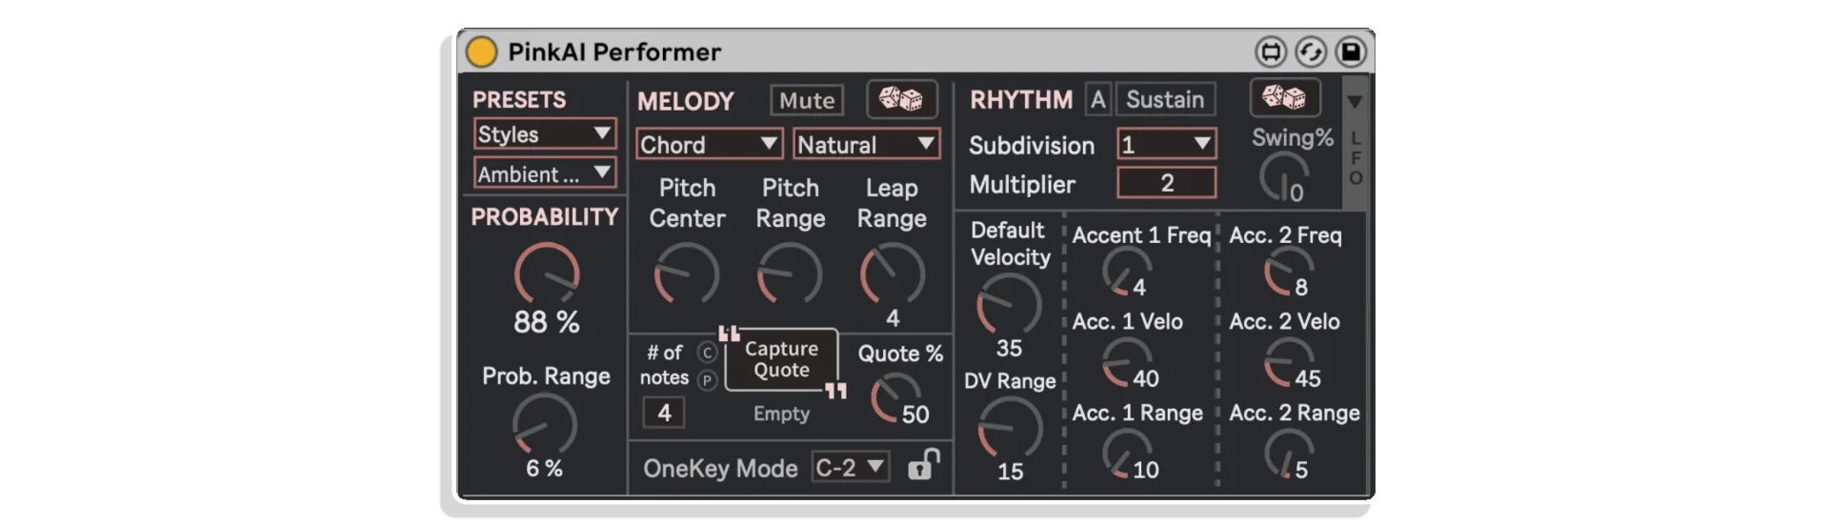Click the Multiplier value field

pyautogui.click(x=1167, y=183)
